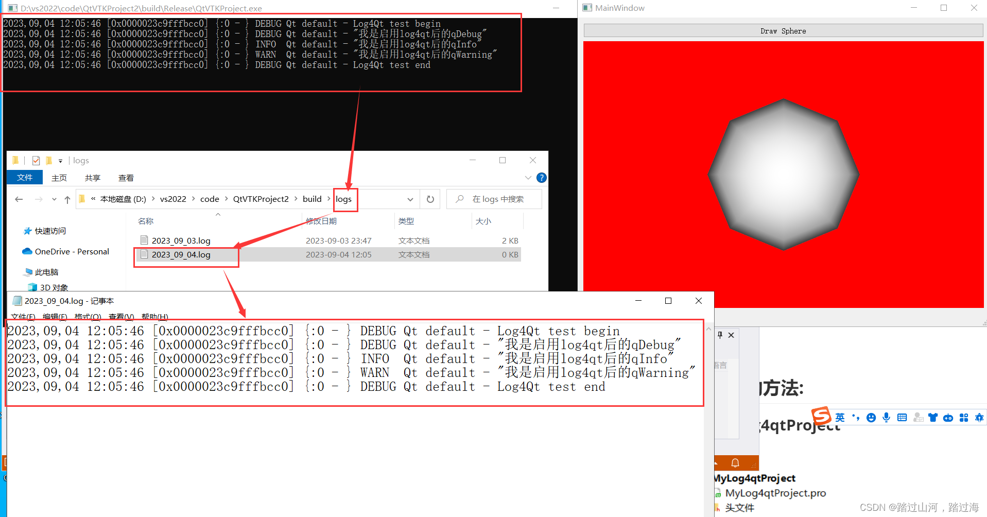987x517 pixels.
Task: Go back in the logs Explorer window
Action: pos(19,199)
